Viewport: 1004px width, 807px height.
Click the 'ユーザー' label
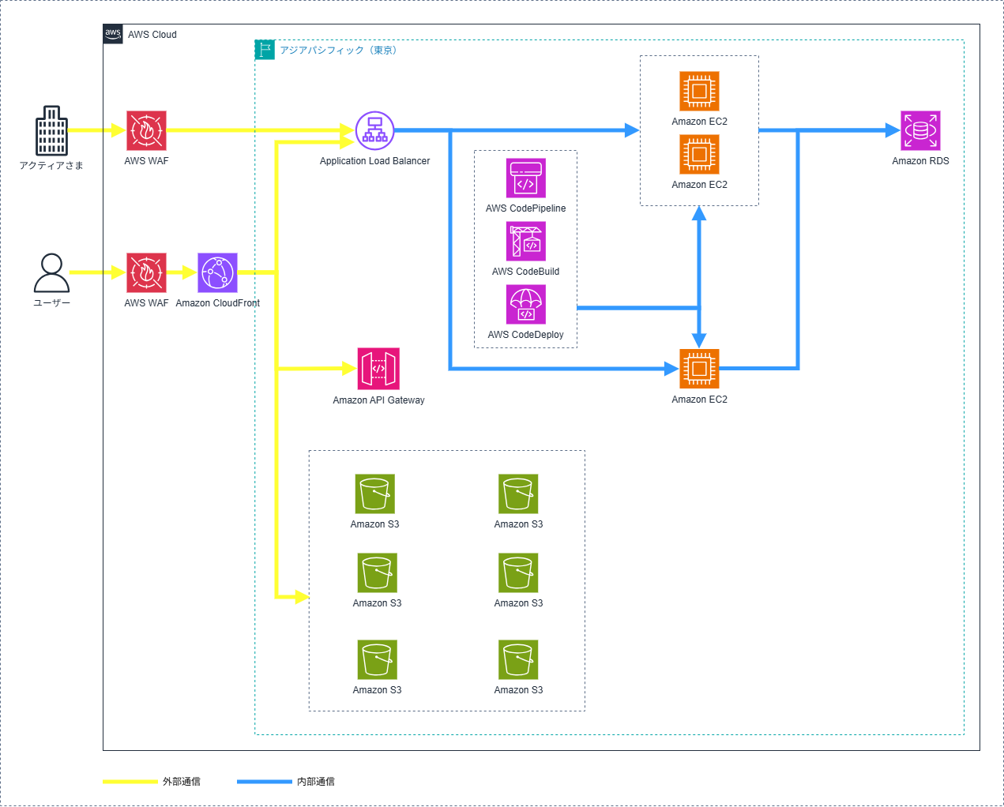tap(51, 302)
